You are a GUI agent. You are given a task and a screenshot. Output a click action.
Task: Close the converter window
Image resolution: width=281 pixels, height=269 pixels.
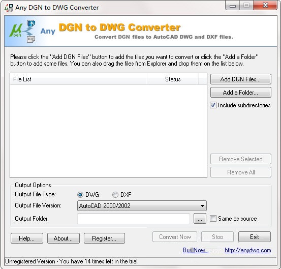[265, 6]
